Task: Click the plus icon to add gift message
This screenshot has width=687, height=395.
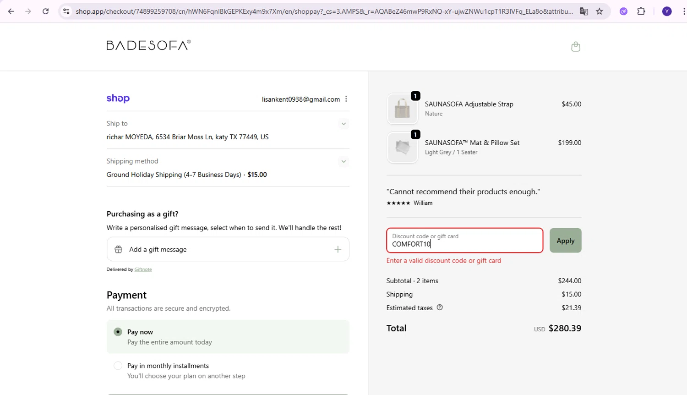Action: pos(338,249)
